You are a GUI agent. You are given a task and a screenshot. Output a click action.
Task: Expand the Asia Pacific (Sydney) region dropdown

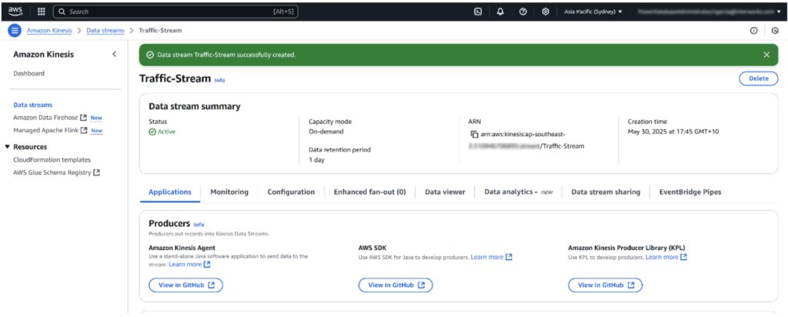593,12
